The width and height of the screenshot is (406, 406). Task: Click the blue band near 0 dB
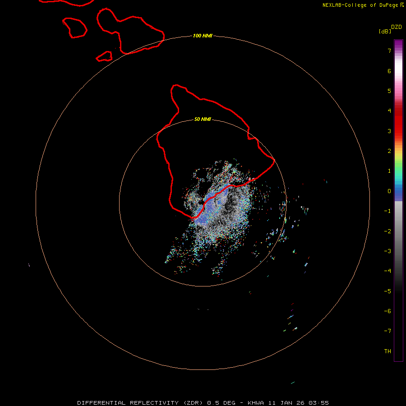point(398,193)
